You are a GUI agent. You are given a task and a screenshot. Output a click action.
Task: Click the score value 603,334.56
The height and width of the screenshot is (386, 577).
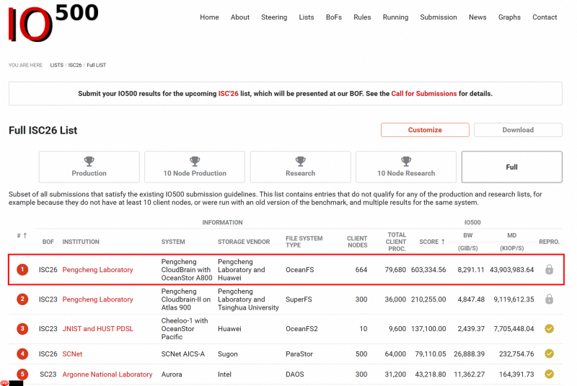428,270
